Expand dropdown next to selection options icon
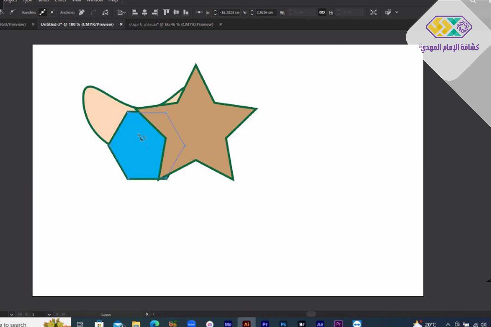 click(397, 12)
